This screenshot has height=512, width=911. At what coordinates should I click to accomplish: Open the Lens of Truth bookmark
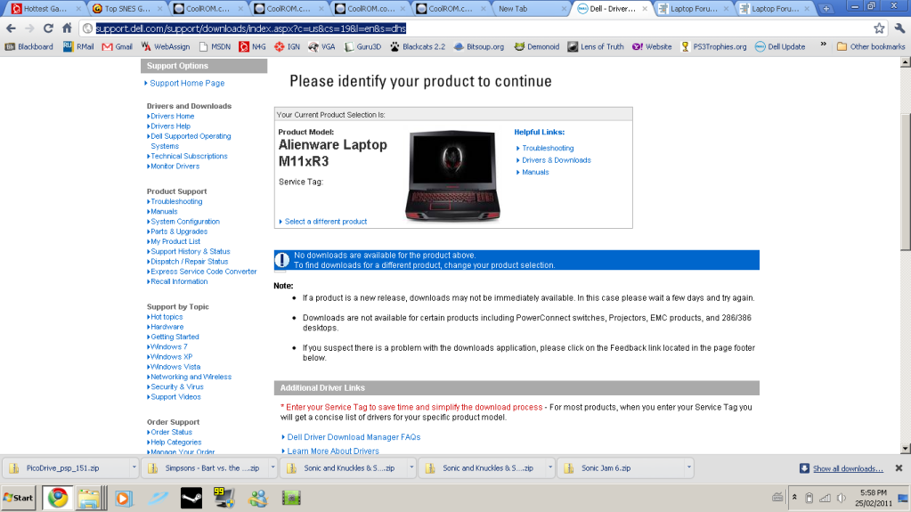click(596, 46)
